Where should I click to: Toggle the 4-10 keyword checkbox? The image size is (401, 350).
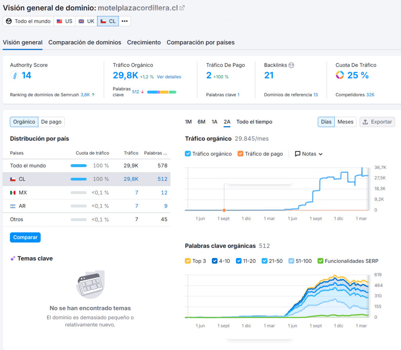point(215,261)
